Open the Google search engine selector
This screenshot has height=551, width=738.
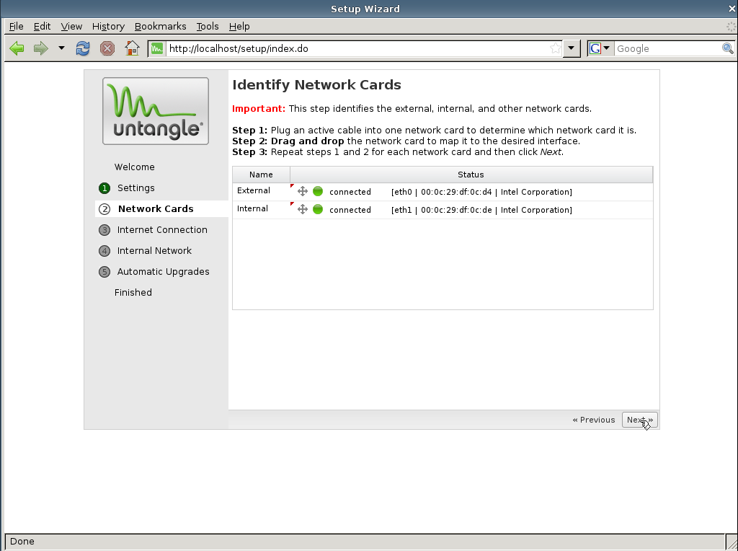(x=600, y=48)
